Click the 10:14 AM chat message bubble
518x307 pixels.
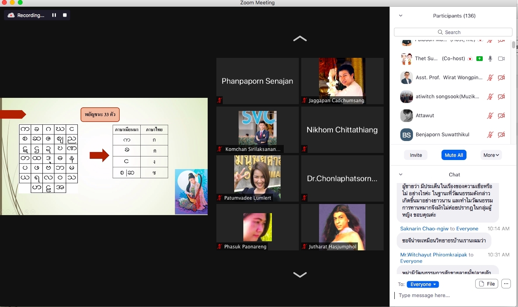click(x=444, y=241)
